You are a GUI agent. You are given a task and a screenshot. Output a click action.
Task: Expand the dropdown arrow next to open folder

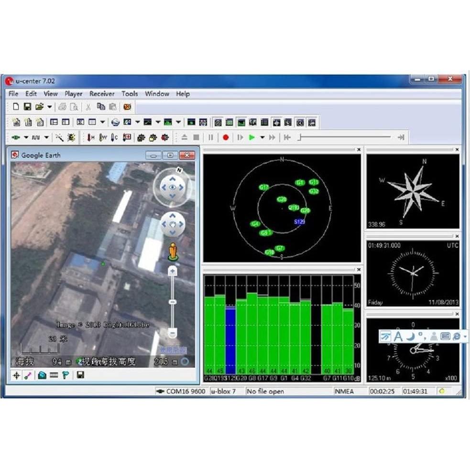tap(49, 107)
